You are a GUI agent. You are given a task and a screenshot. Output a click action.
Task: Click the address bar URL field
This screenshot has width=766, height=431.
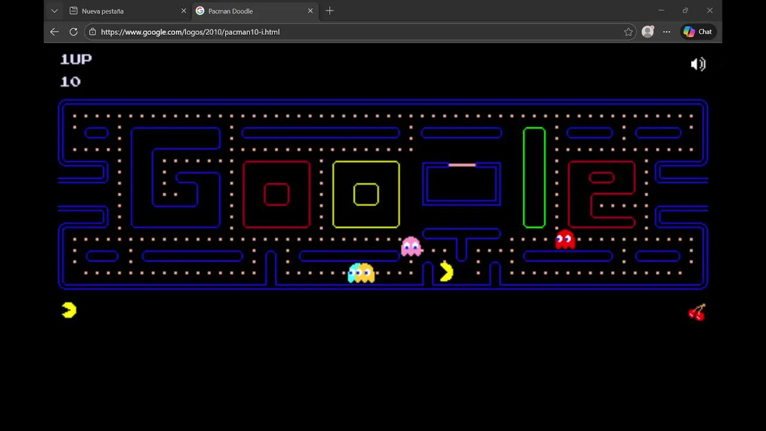[x=361, y=32]
